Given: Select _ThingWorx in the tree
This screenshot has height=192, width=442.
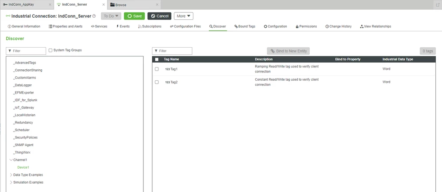Looking at the screenshot, I should (22, 152).
